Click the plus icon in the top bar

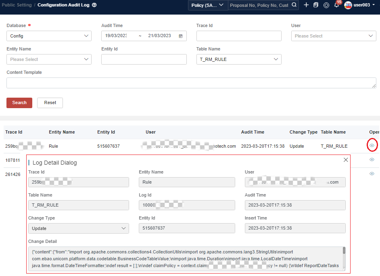pyautogui.click(x=306, y=5)
